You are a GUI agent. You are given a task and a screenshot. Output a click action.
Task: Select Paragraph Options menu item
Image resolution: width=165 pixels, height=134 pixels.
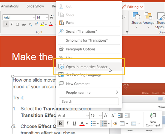pyautogui.click(x=89, y=49)
